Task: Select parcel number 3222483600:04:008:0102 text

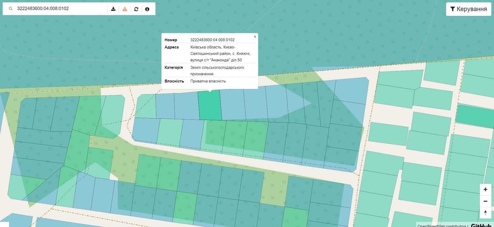Action: 212,39
